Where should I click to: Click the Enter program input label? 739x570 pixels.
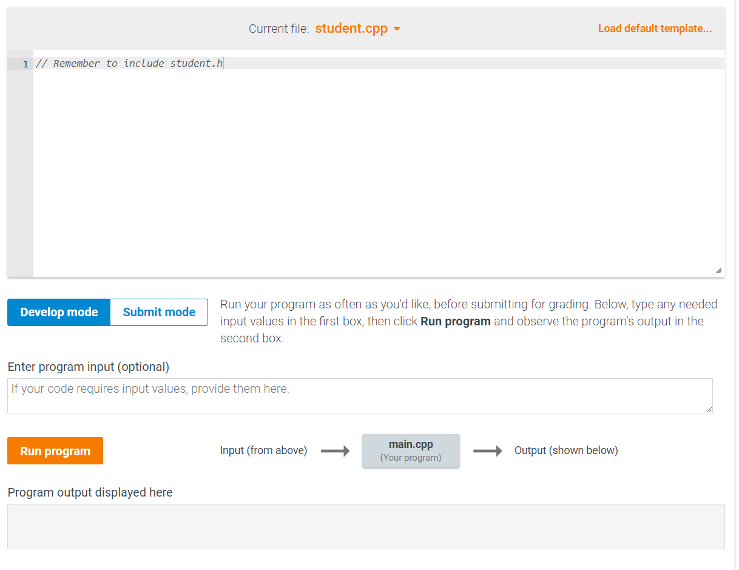click(x=88, y=367)
